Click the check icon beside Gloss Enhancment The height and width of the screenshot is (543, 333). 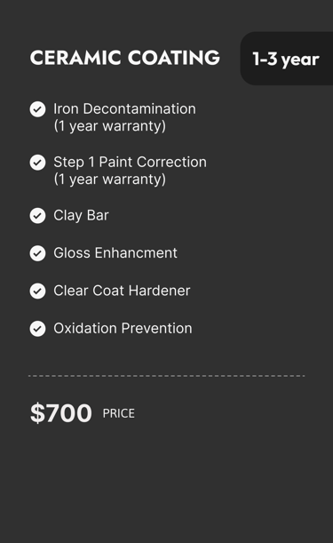[37, 253]
